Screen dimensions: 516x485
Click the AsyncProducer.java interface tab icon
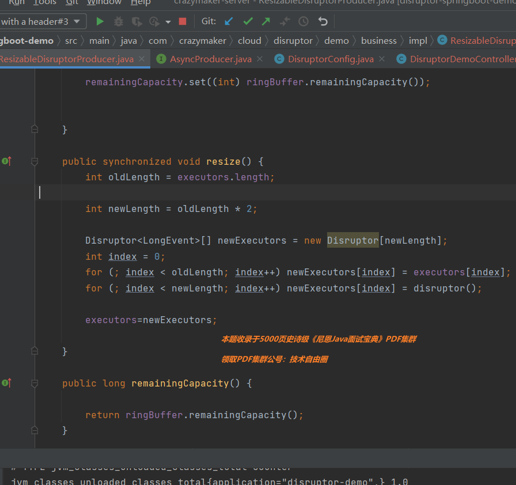pos(161,59)
